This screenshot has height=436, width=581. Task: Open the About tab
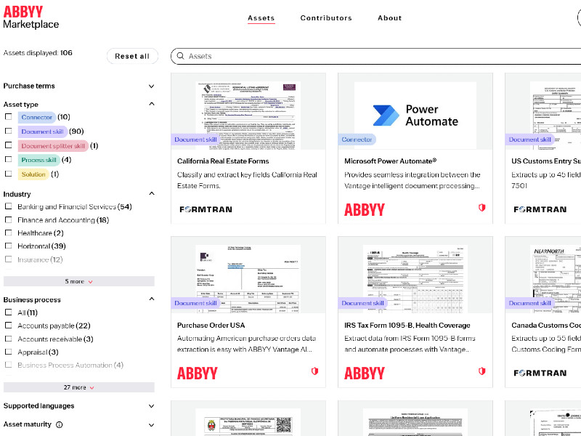390,17
